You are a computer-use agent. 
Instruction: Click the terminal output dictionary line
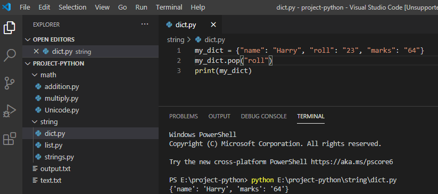(229, 189)
